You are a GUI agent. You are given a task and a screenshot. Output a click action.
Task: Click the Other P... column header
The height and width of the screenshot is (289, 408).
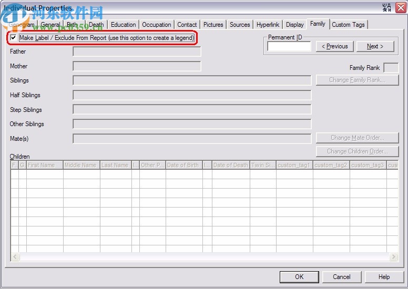click(153, 165)
